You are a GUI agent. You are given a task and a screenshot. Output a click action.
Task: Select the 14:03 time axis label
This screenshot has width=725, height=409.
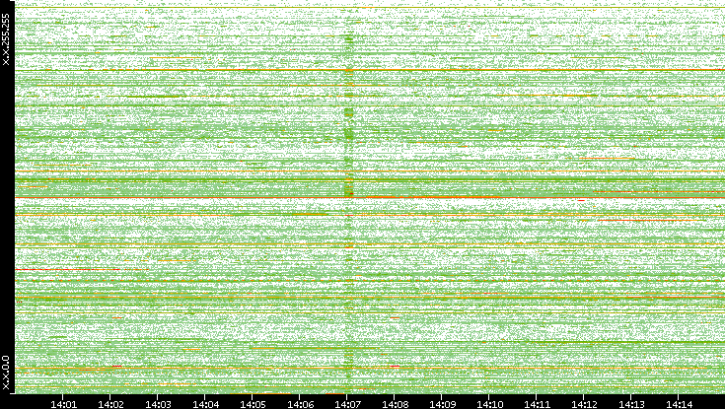pyautogui.click(x=158, y=404)
